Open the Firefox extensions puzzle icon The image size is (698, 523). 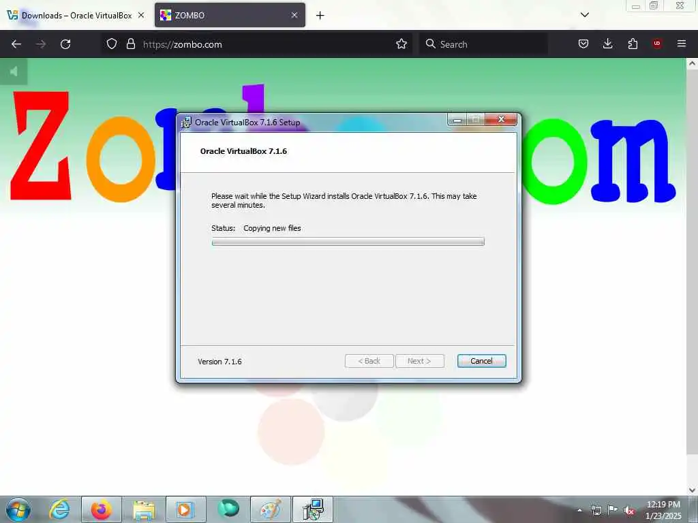pyautogui.click(x=633, y=44)
